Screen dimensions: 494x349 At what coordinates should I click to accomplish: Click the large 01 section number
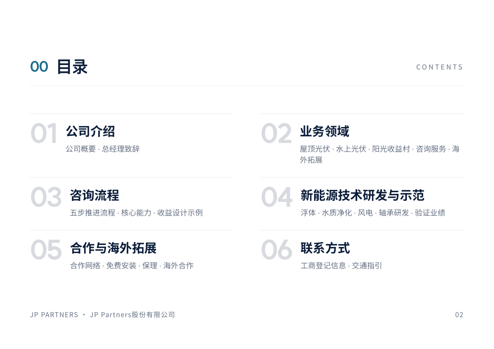(x=44, y=134)
